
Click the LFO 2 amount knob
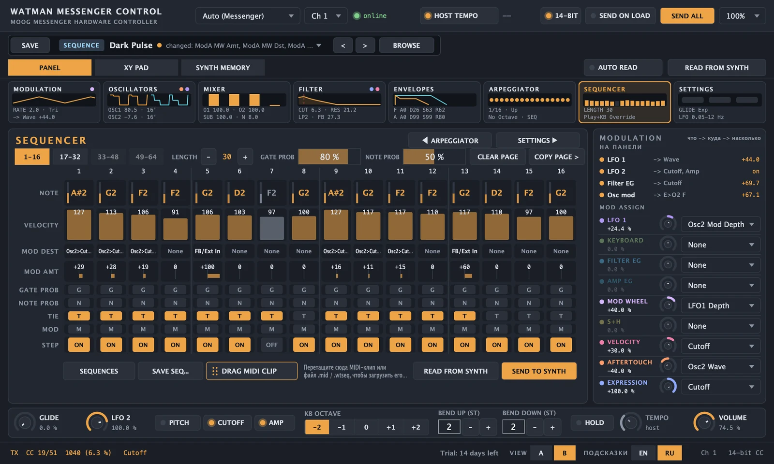point(96,422)
